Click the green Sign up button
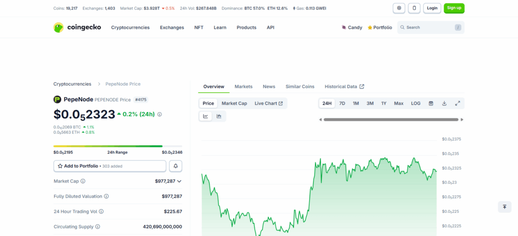Viewport: 518px width, 236px height. [x=454, y=8]
